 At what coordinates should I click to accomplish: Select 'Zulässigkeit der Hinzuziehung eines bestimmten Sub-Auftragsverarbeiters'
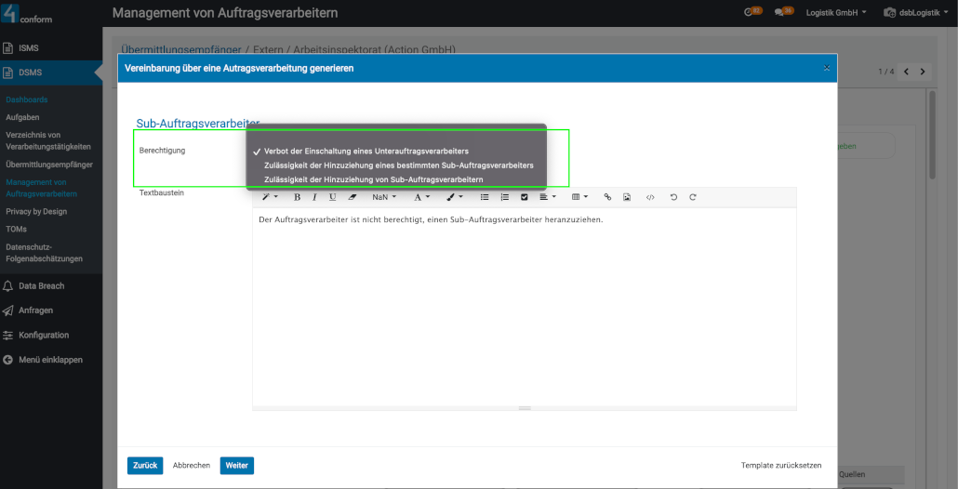(398, 165)
